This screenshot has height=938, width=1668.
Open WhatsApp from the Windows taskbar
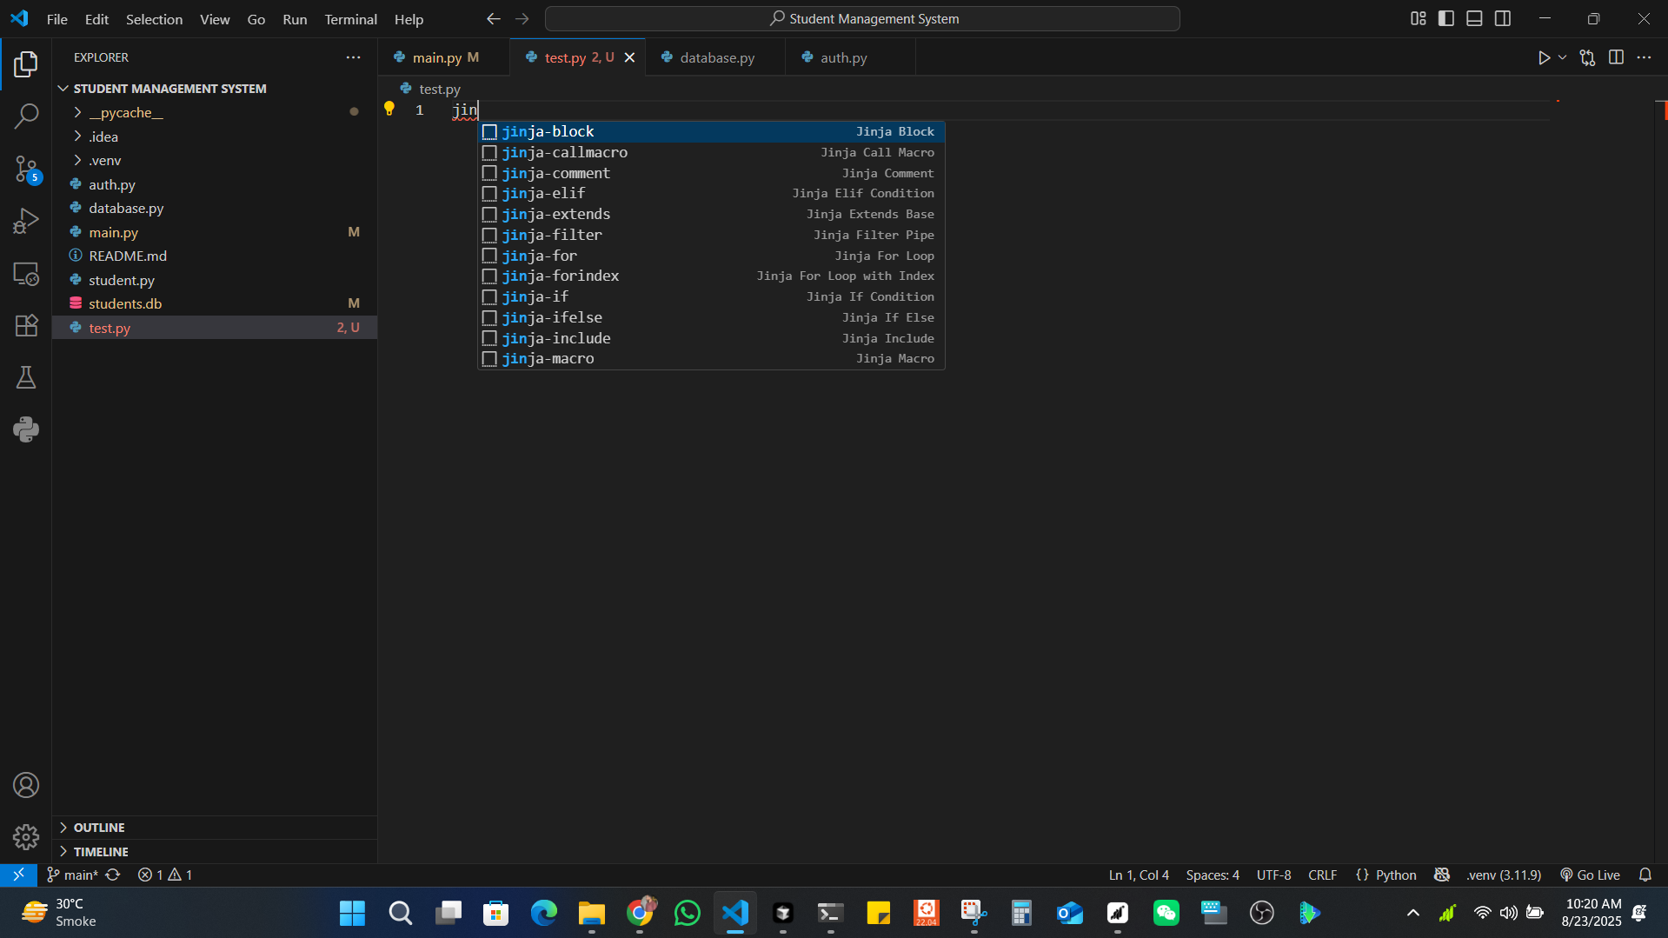pos(687,913)
